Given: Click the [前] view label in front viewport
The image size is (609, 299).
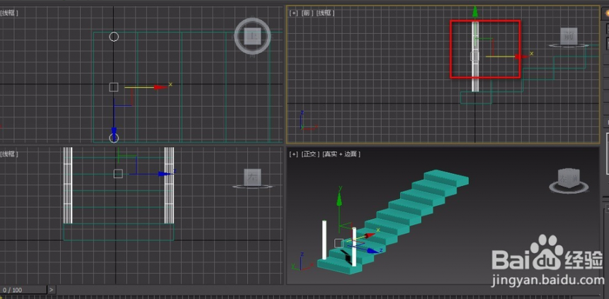Looking at the screenshot, I should (x=307, y=13).
